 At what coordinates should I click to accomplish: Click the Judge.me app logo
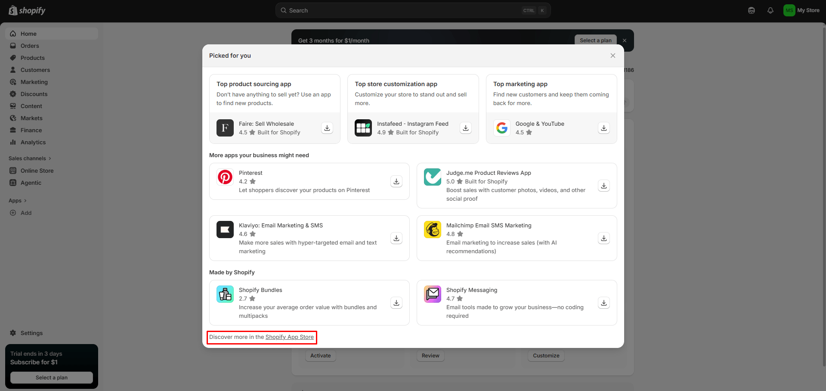[x=433, y=177]
